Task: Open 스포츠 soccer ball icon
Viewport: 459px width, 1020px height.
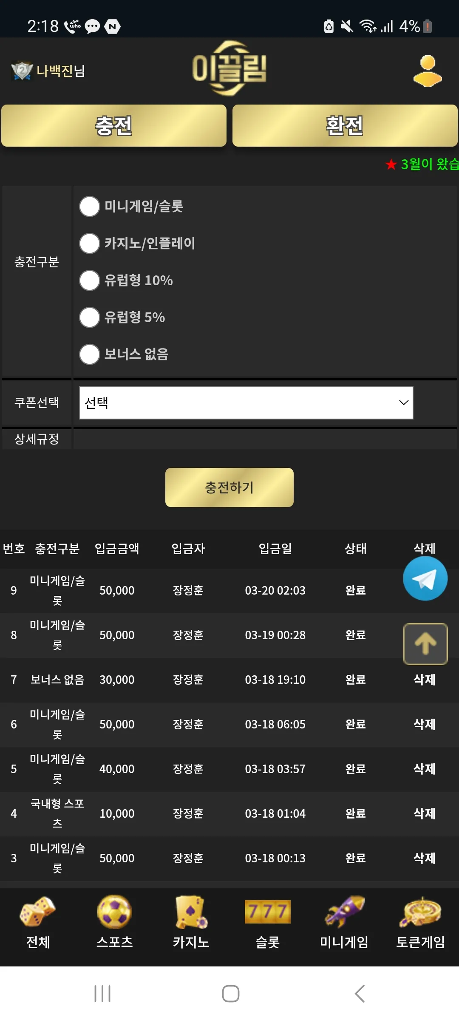Action: tap(114, 912)
